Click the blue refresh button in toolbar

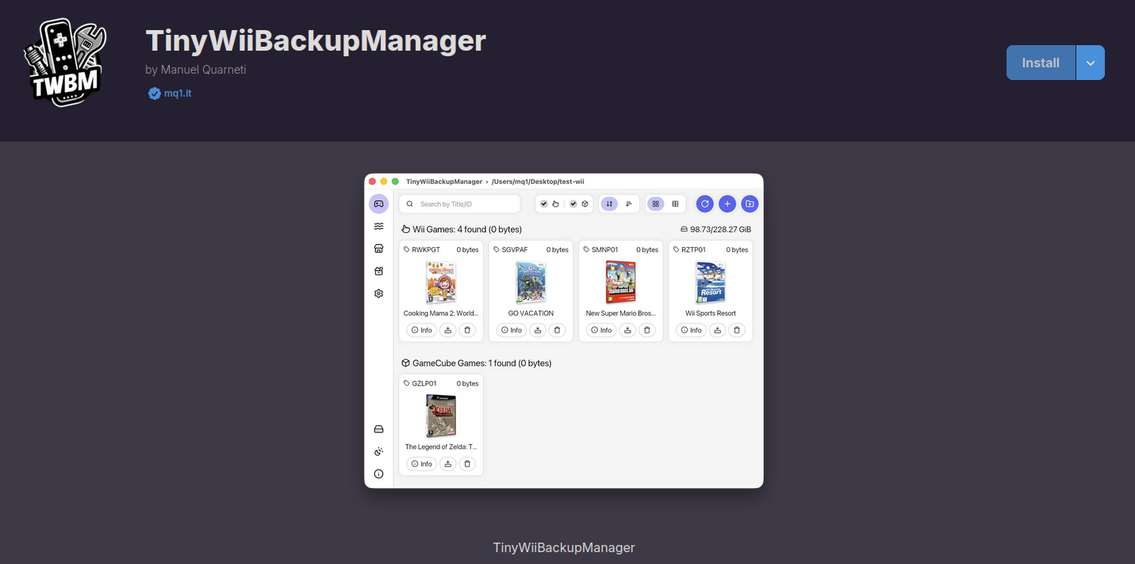point(704,204)
